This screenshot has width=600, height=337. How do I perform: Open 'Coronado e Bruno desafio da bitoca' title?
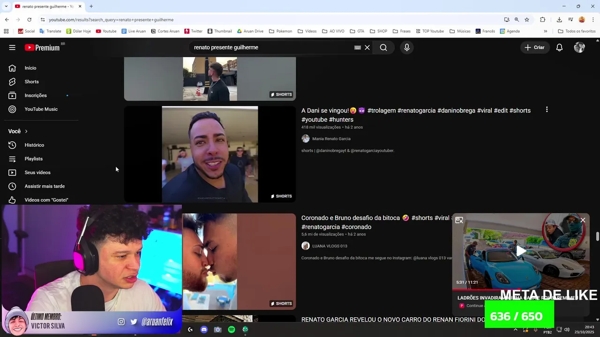[x=376, y=222]
